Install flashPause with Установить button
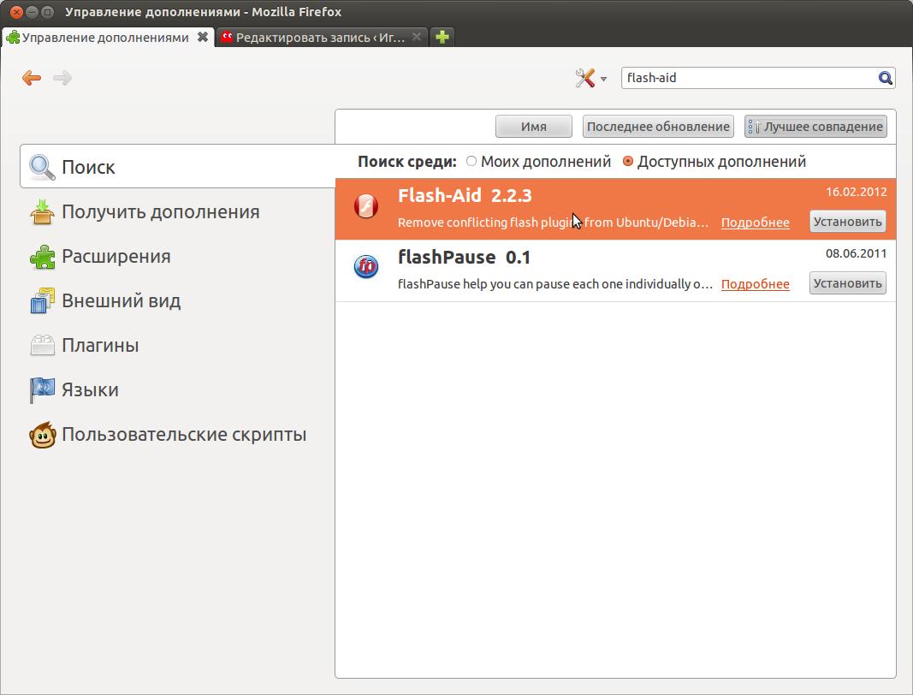Image resolution: width=913 pixels, height=695 pixels. 848,283
